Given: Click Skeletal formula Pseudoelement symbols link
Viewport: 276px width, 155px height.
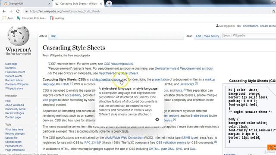Looking at the screenshot, I should point(184,68).
